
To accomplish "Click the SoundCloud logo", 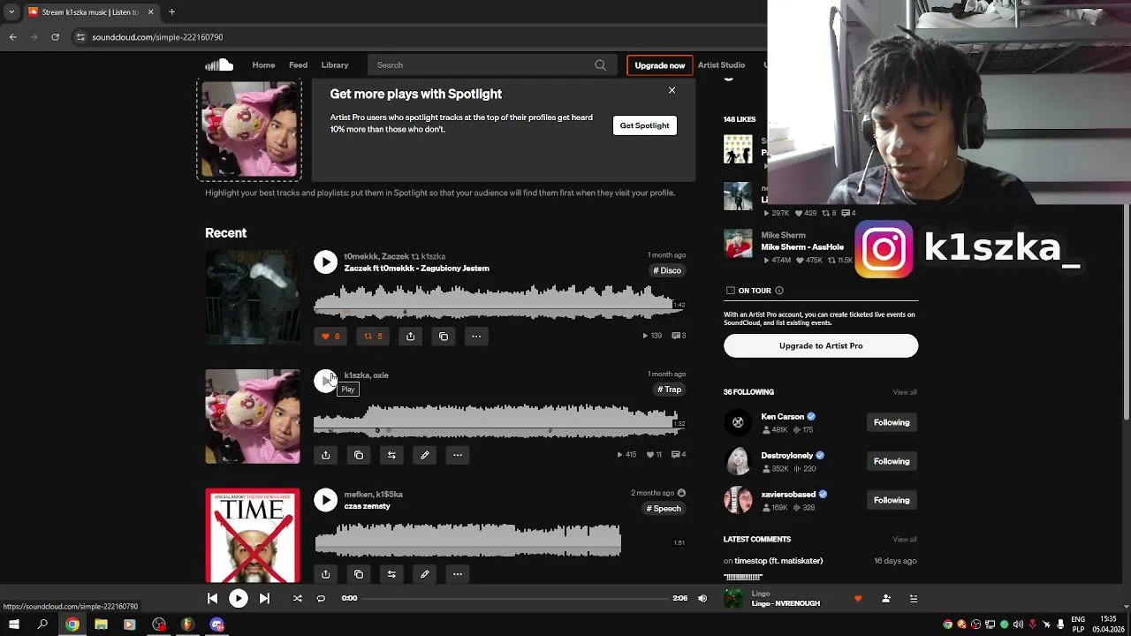I will pos(219,64).
